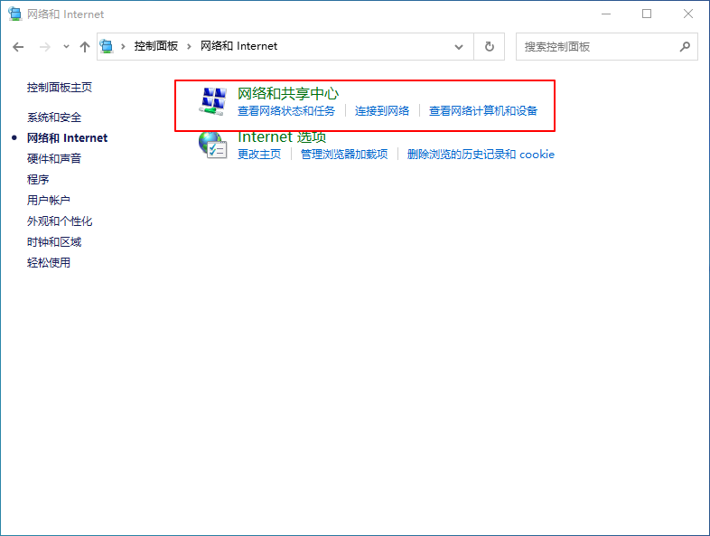This screenshot has width=710, height=536.
Task: Expand chevron after 控制面板 in breadcrumb
Action: 189,46
